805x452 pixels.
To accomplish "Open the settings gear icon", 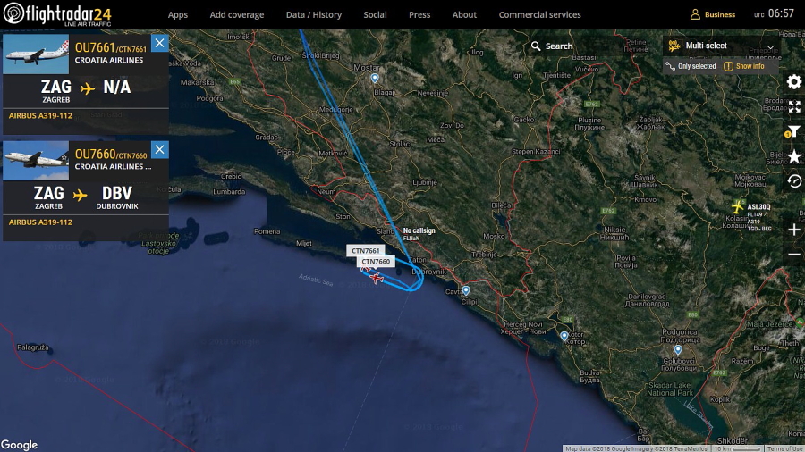I will pyautogui.click(x=793, y=82).
